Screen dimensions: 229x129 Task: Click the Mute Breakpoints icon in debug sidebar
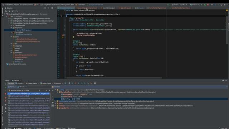(x=5, y=101)
